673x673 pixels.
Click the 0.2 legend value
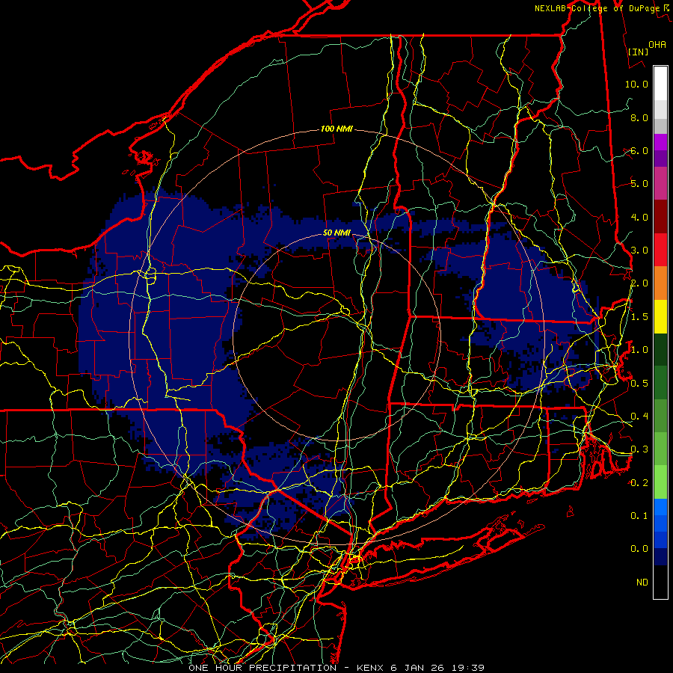[x=639, y=483]
